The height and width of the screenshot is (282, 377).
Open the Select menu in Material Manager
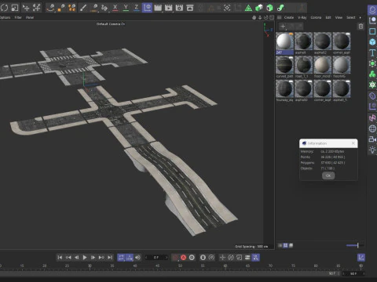click(x=351, y=17)
